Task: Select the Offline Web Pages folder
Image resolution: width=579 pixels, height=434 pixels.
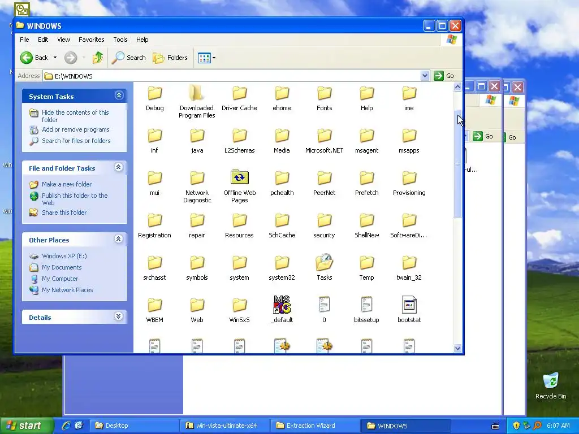Action: pos(239,186)
